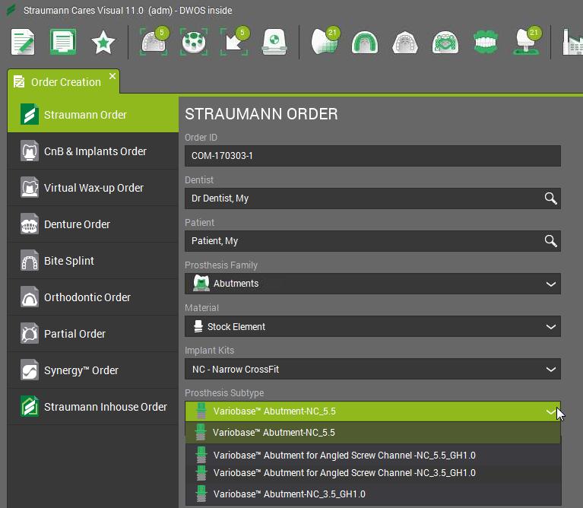
Task: Open Orthodontic Order
Action: point(93,297)
